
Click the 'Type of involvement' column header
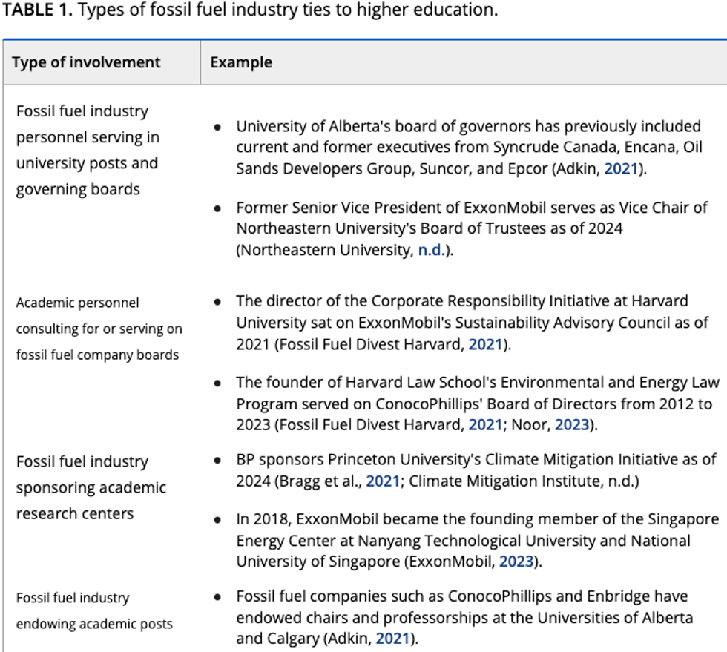(x=86, y=62)
